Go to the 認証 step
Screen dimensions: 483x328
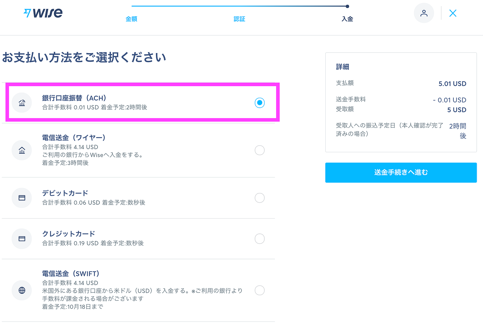tap(239, 19)
